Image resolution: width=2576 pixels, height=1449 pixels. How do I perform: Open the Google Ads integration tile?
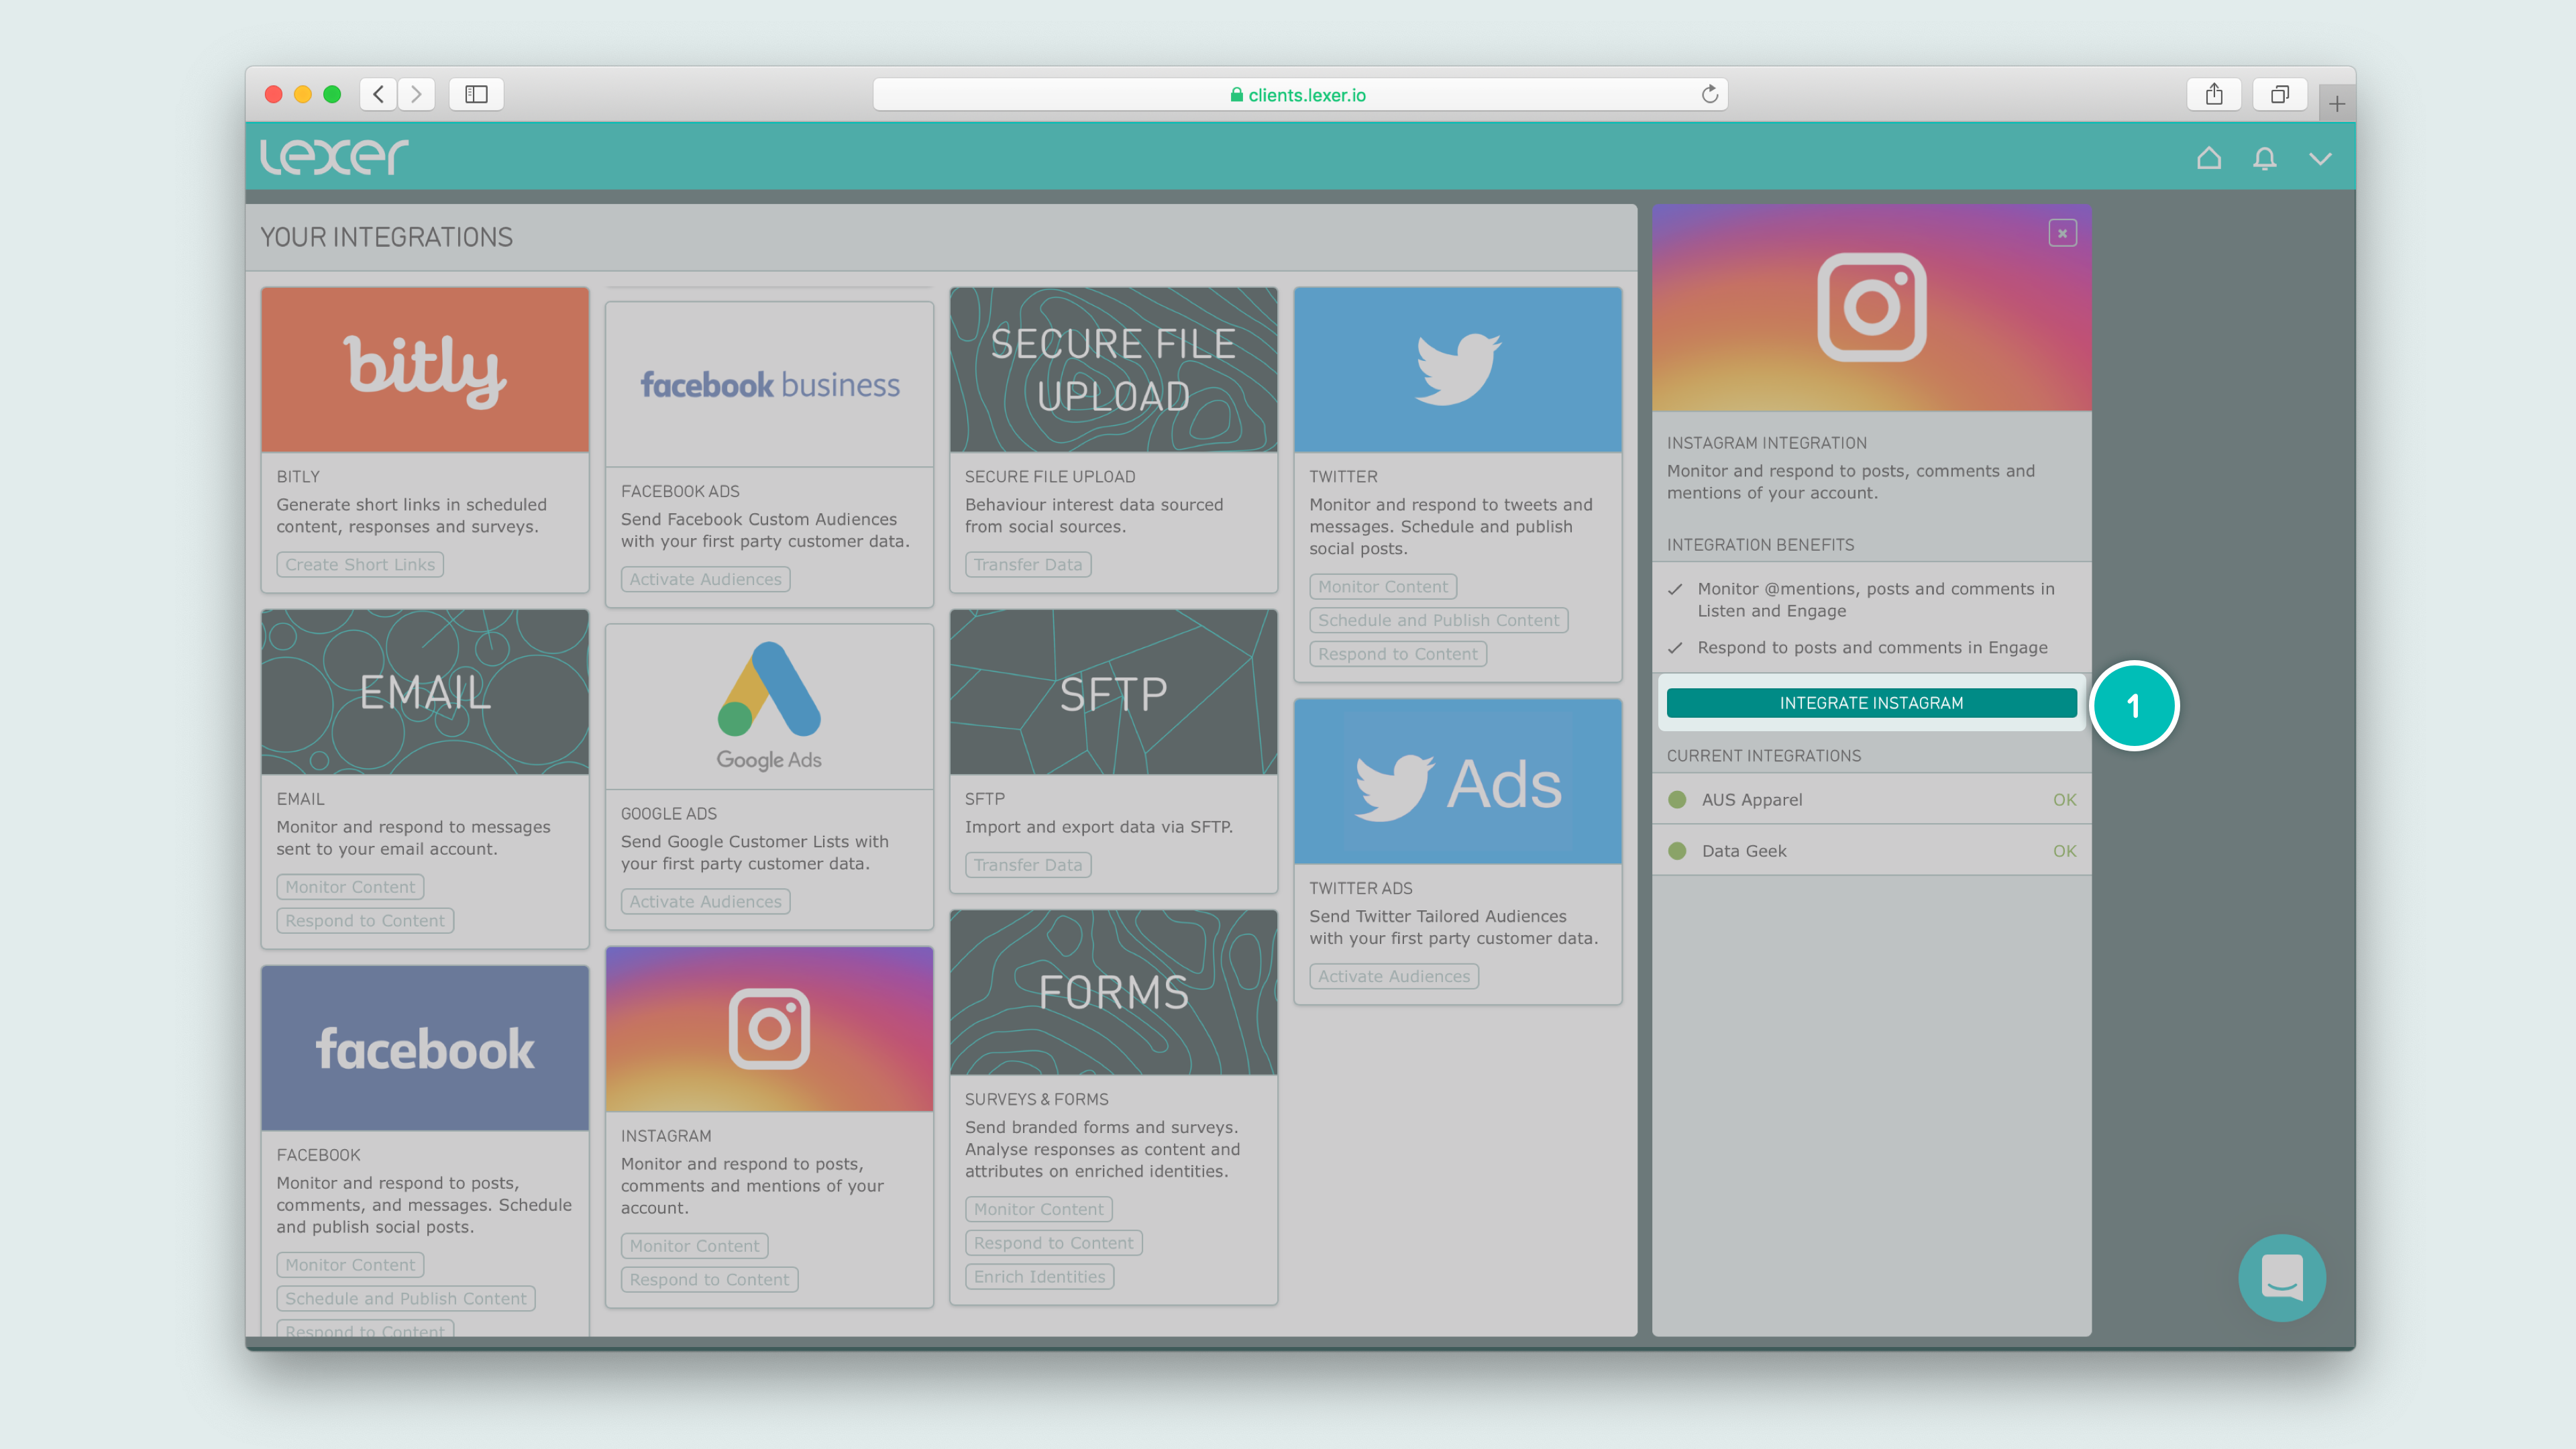(x=769, y=707)
